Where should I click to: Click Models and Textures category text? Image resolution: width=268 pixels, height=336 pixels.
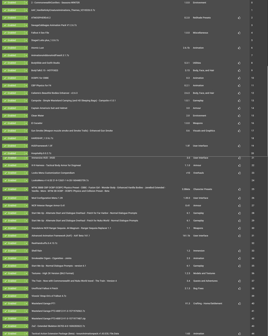[204, 273]
